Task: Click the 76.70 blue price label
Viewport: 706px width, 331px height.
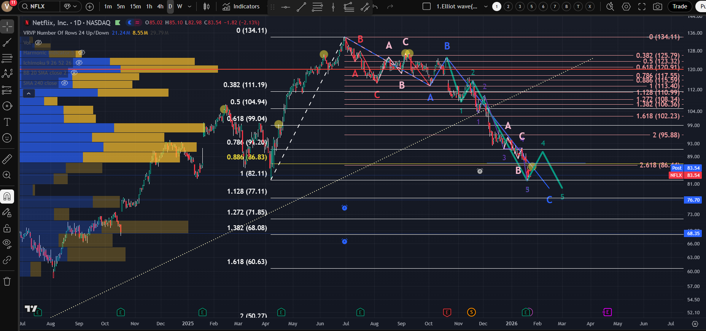Action: click(x=693, y=200)
